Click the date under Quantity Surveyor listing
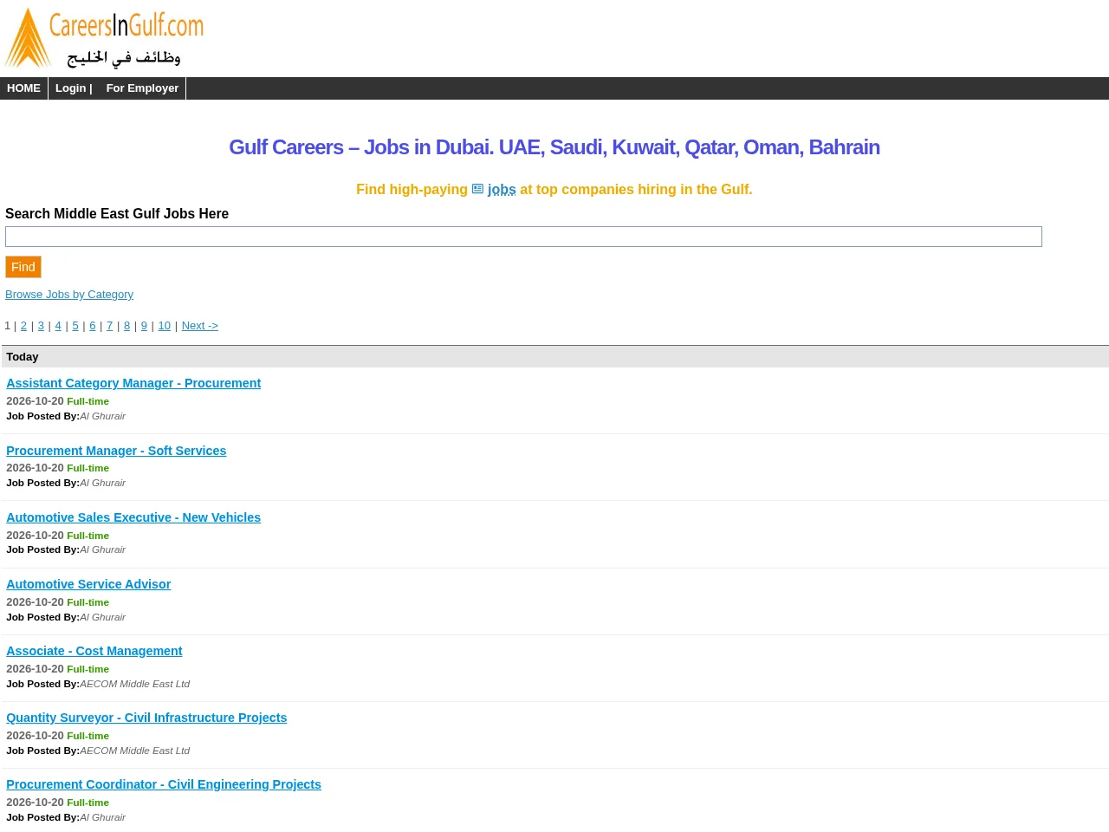The image size is (1109, 832). point(35,736)
